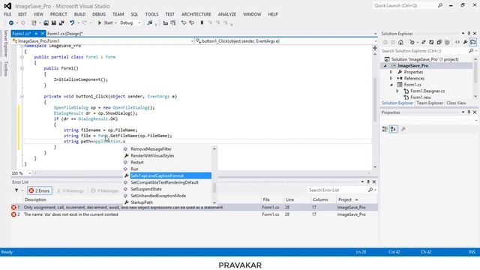Click in the Quick Launch search box
Screen dimensions: 480x270
(x=408, y=5)
